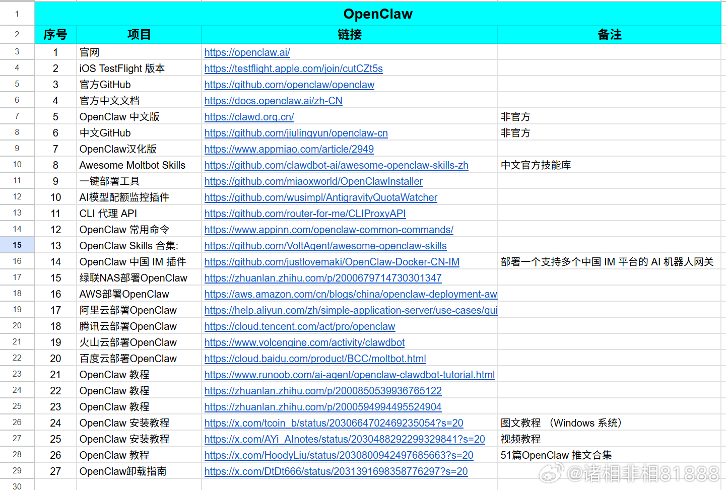Open the justlovemaki/OpenClaw-Docker-CN-IM link
Viewport: 726px width, 490px height.
click(x=332, y=262)
